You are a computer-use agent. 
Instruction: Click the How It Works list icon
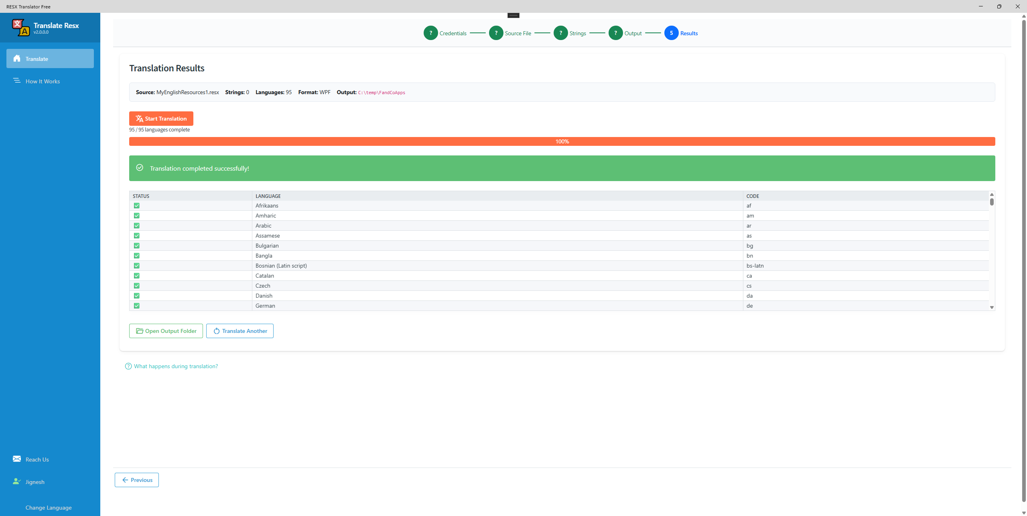tap(17, 81)
